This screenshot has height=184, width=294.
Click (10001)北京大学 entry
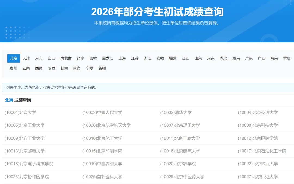[x=20, y=113]
